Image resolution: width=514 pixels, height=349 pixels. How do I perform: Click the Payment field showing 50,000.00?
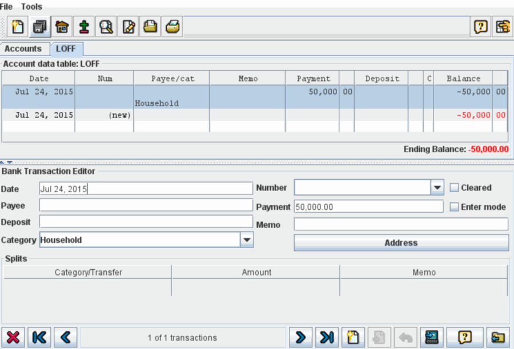368,206
